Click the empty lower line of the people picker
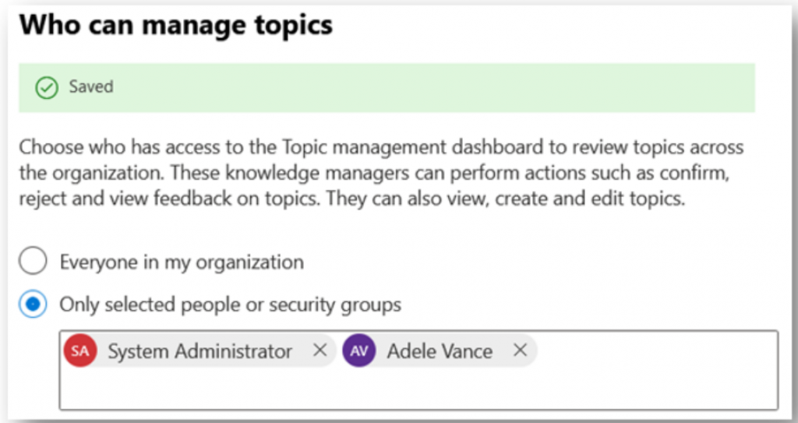The width and height of the screenshot is (798, 423). pos(418,389)
